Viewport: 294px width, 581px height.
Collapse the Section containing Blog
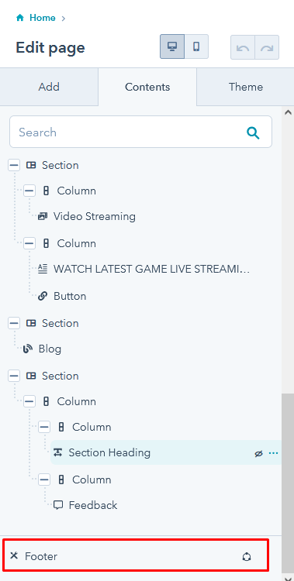click(x=14, y=323)
